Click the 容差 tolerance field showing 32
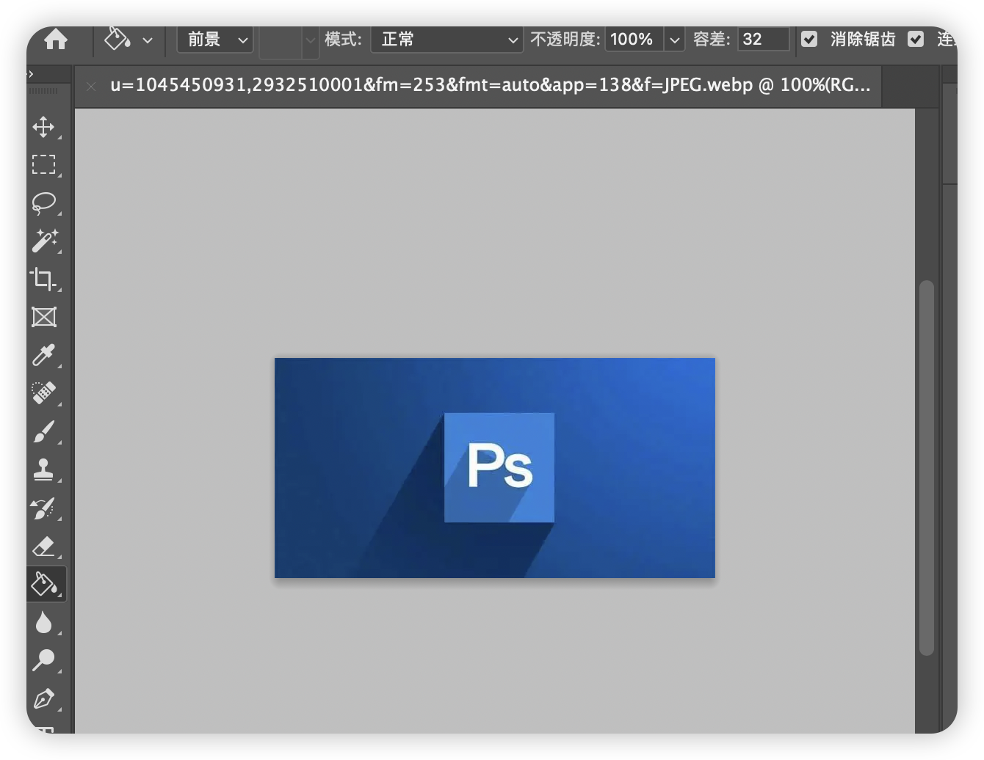984x760 pixels. point(764,40)
